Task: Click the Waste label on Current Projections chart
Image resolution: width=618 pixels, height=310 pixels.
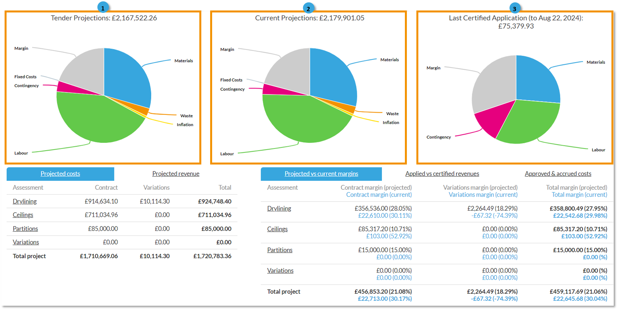Action: tap(392, 113)
